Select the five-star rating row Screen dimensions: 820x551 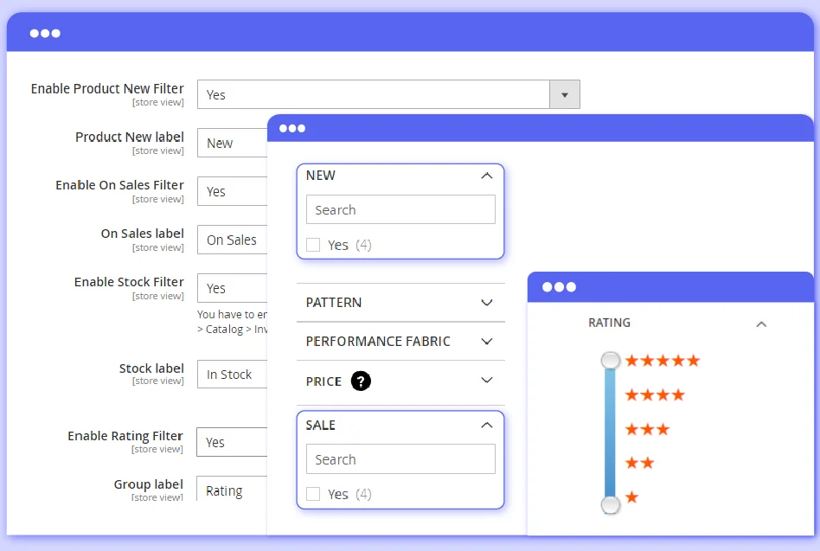(662, 361)
